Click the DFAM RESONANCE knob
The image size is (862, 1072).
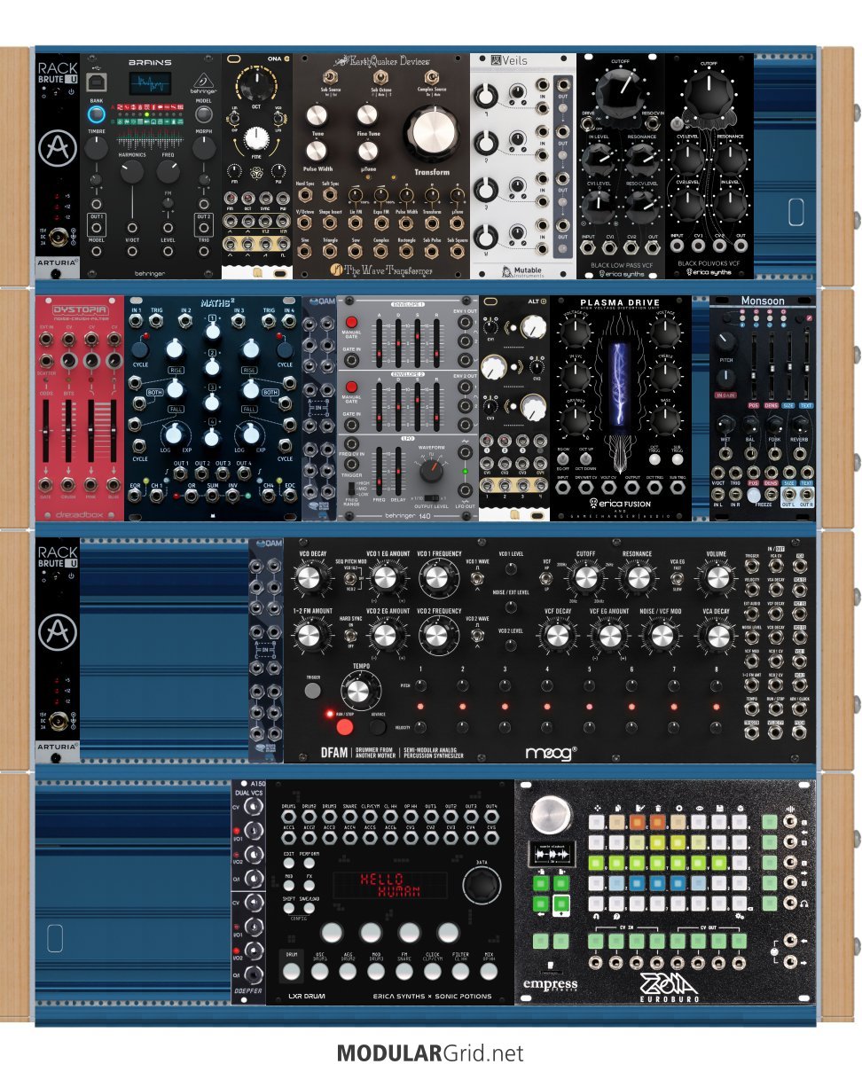tap(638, 580)
